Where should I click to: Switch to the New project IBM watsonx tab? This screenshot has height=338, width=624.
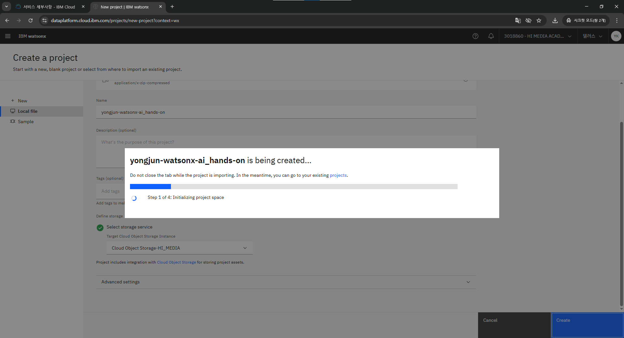point(127,7)
